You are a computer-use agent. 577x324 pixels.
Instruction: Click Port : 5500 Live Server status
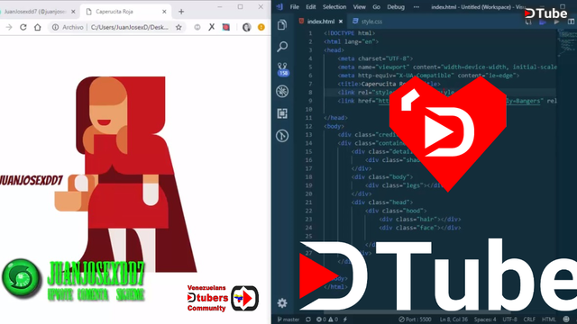415,319
